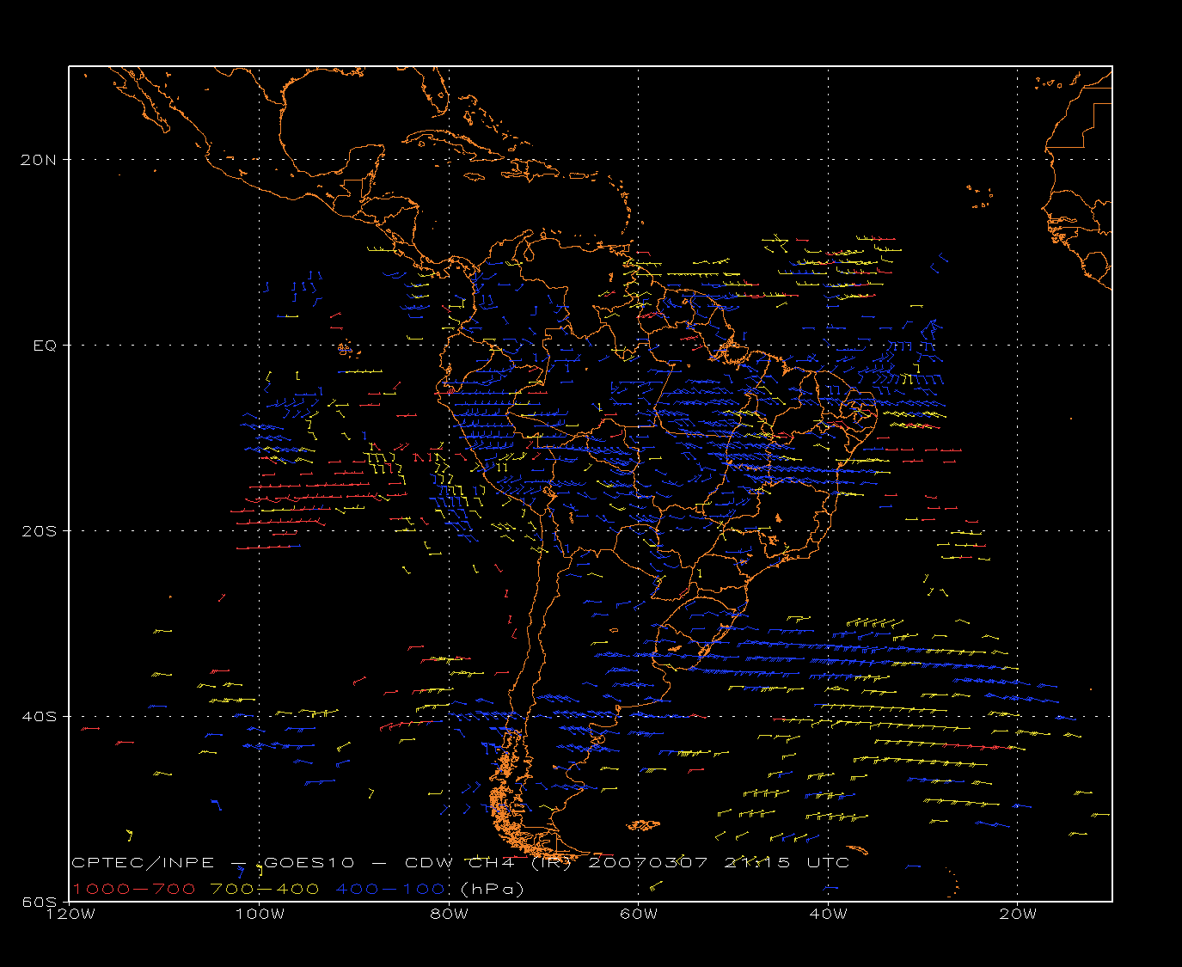Image resolution: width=1182 pixels, height=967 pixels.
Task: Click the 20S latitude label
Action: click(39, 531)
